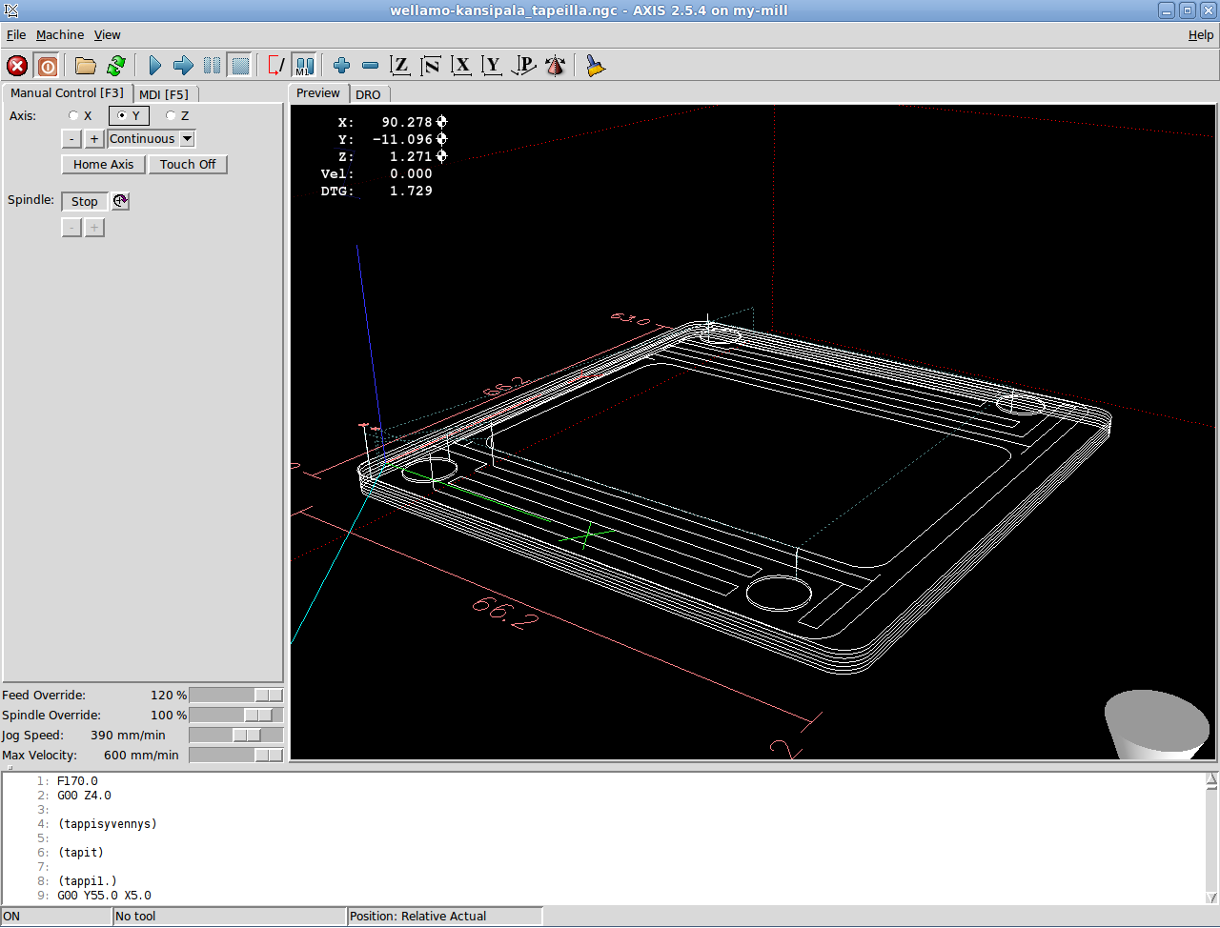Select the Preview tab
The width and height of the screenshot is (1220, 928).
(x=318, y=93)
